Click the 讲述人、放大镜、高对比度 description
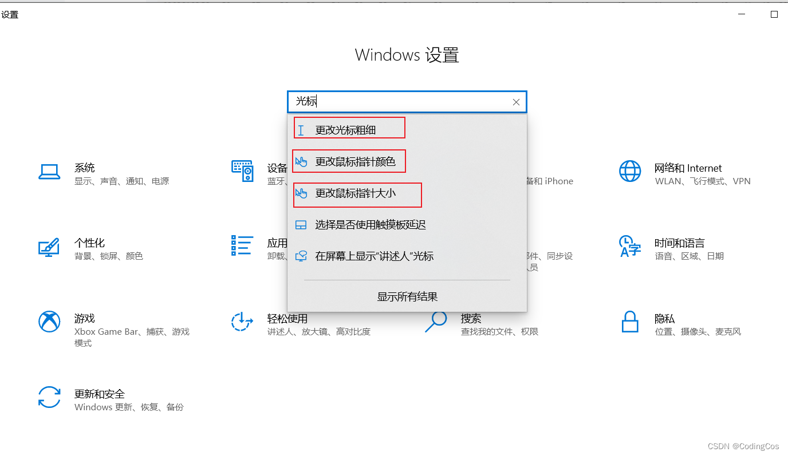This screenshot has width=788, height=456. (x=319, y=332)
